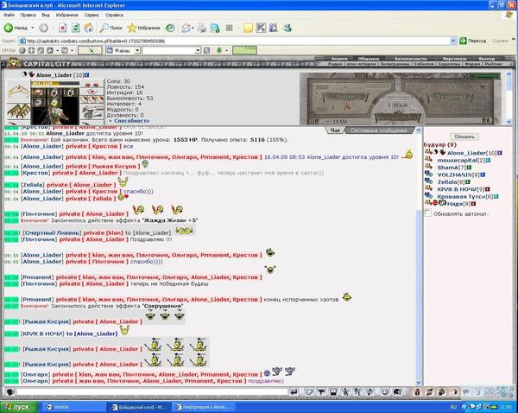Open the Информация о Alone taskbar window
The width and height of the screenshot is (518, 413).
205,407
